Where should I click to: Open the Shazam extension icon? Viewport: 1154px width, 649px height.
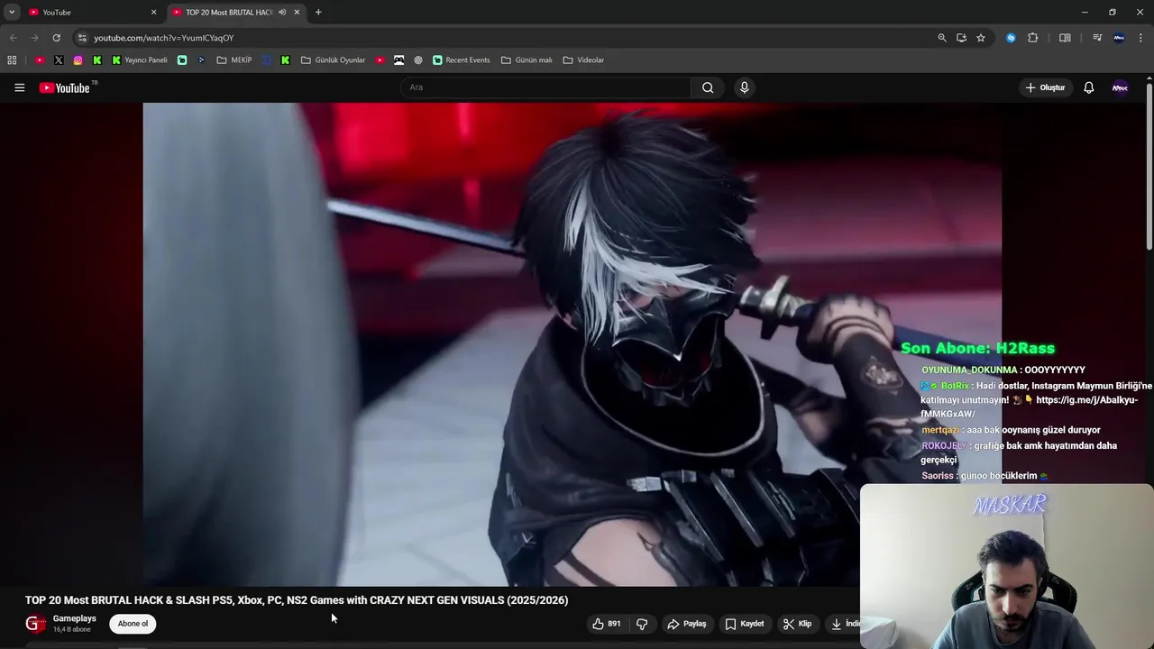coord(1011,38)
